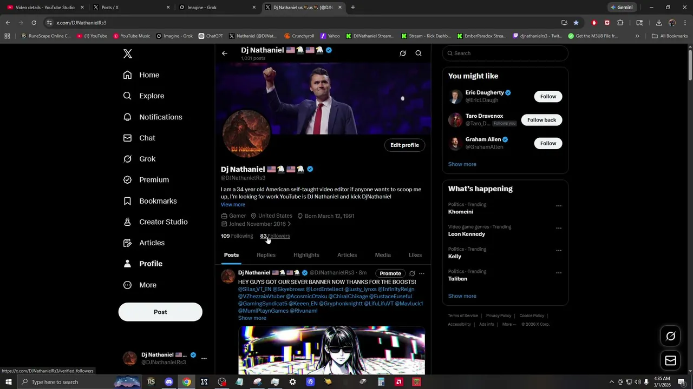
Task: Click the Profile sidebar icon
Action: pyautogui.click(x=127, y=264)
